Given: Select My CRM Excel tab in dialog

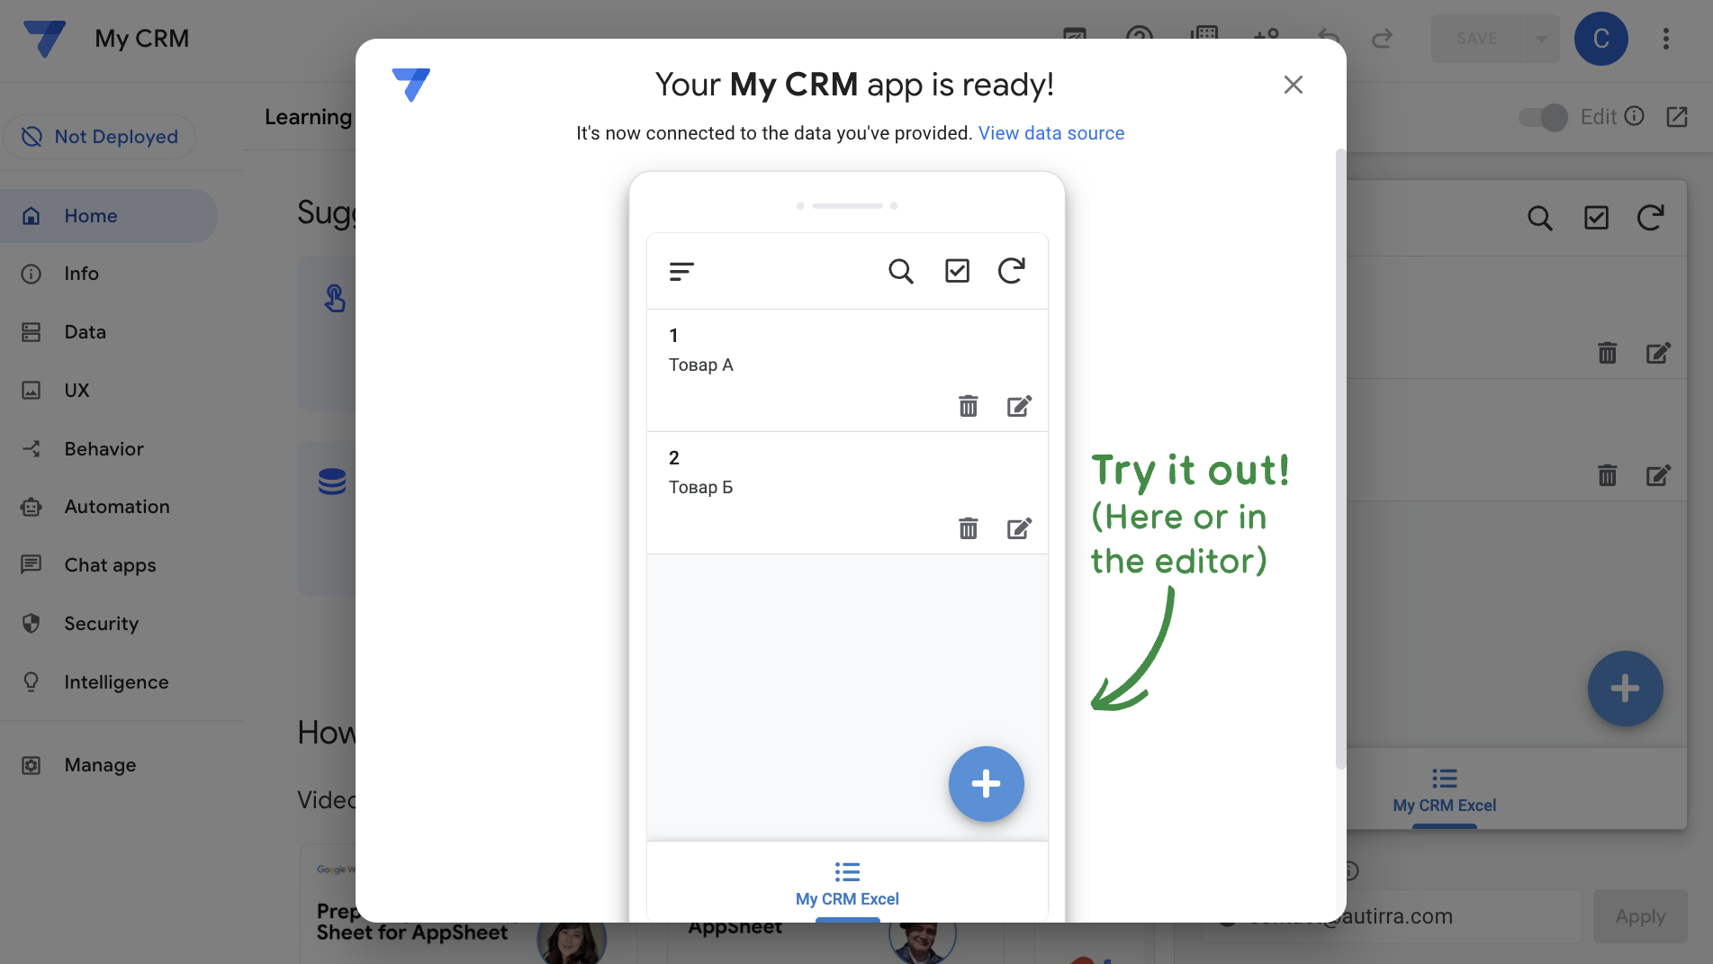Looking at the screenshot, I should point(847,885).
